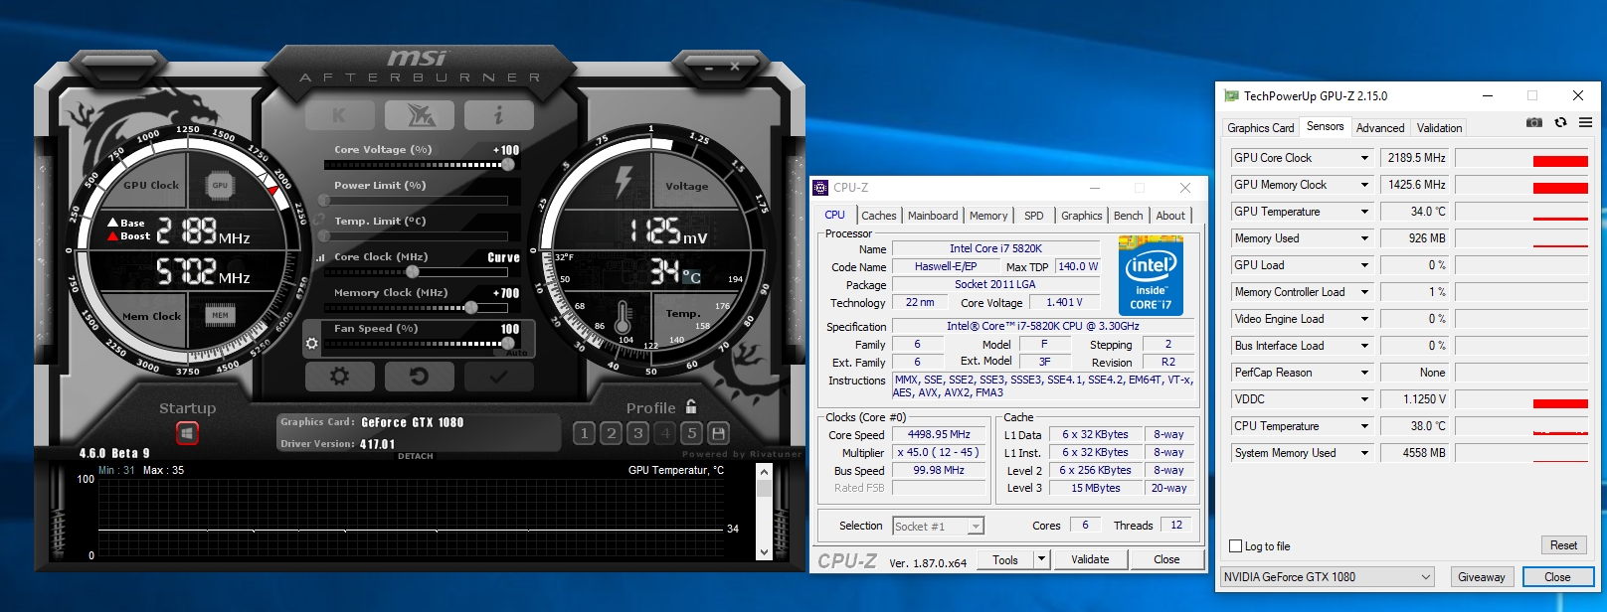Click the DETACH label in Afterburner
1607x612 pixels.
(416, 456)
